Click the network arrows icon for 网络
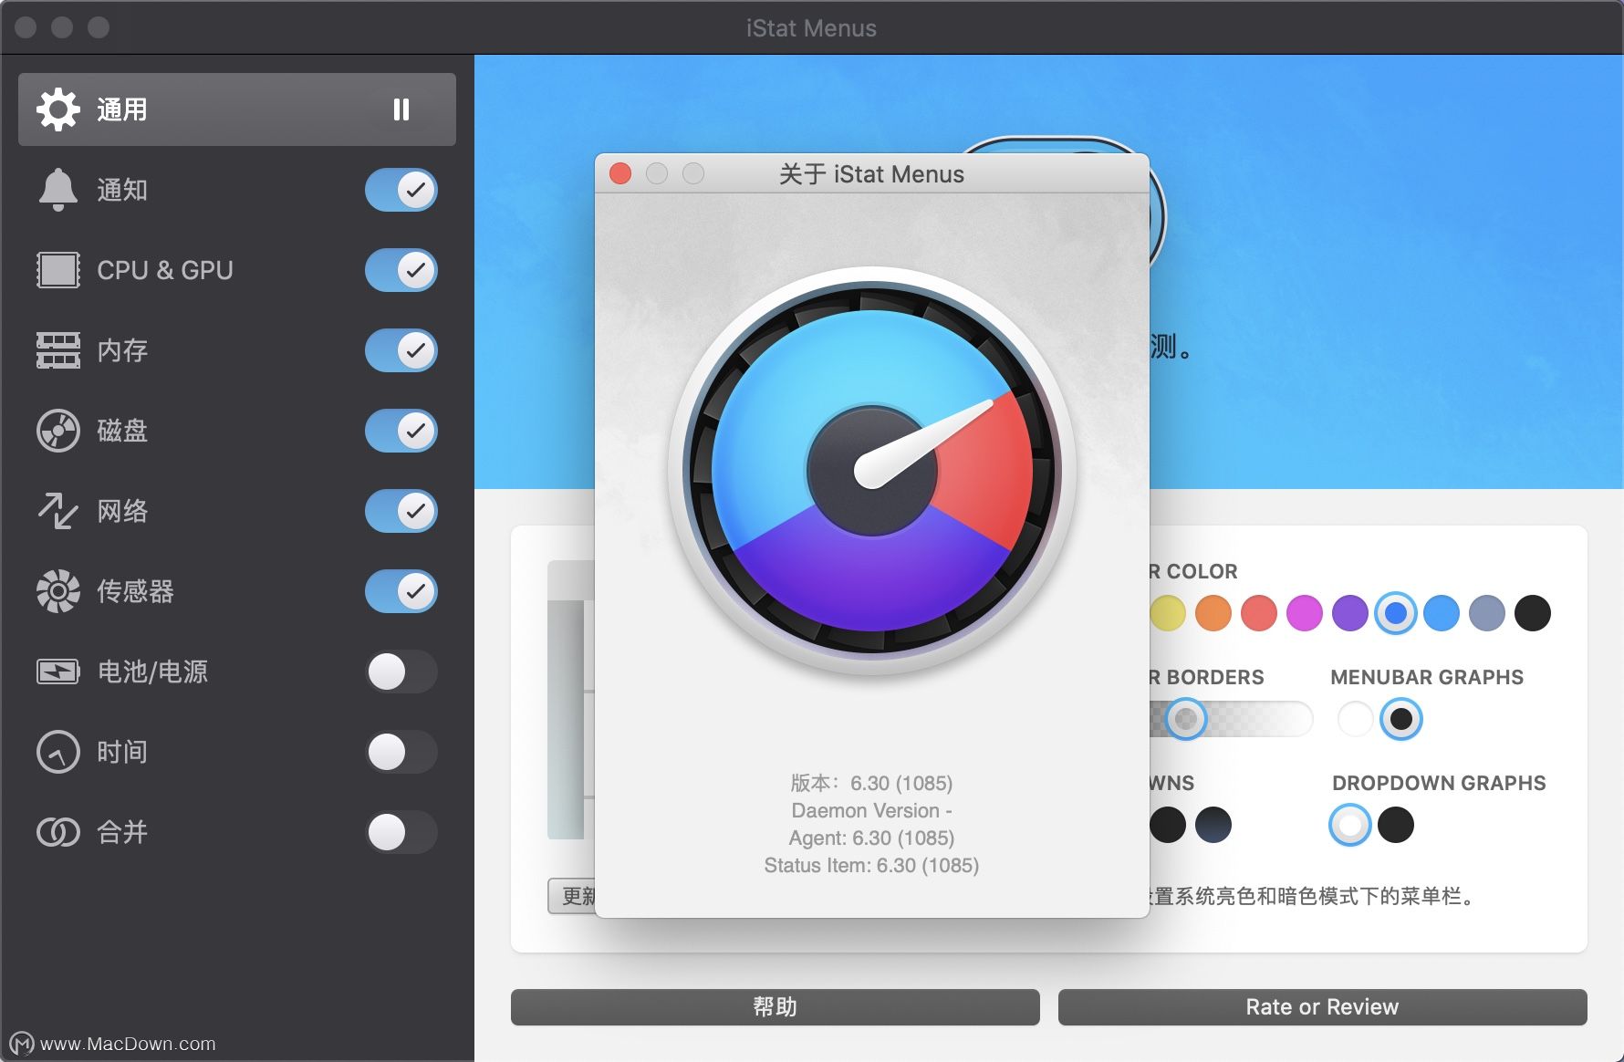The height and width of the screenshot is (1062, 1624). 57,511
